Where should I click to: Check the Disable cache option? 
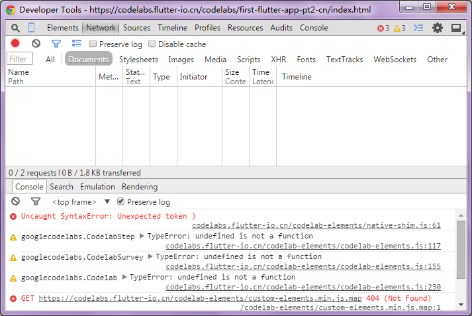pos(152,44)
